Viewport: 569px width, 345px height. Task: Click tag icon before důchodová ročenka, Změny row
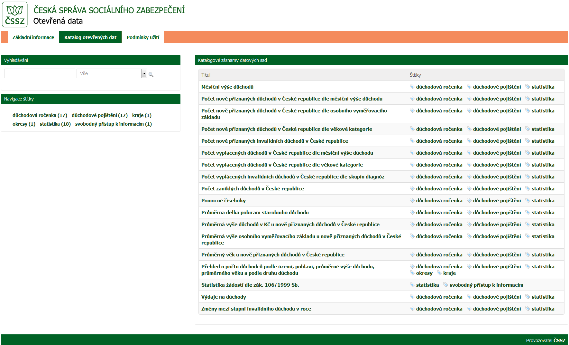pyautogui.click(x=412, y=309)
